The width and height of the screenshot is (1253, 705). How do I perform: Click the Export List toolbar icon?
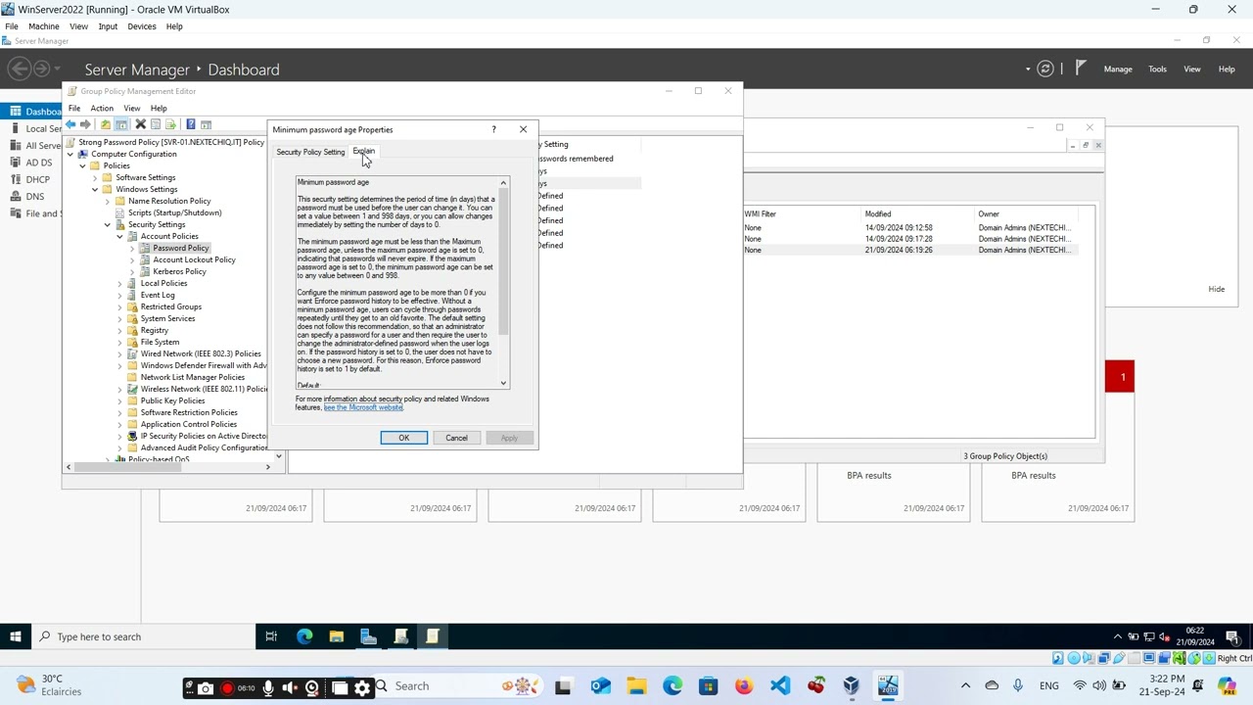171,124
